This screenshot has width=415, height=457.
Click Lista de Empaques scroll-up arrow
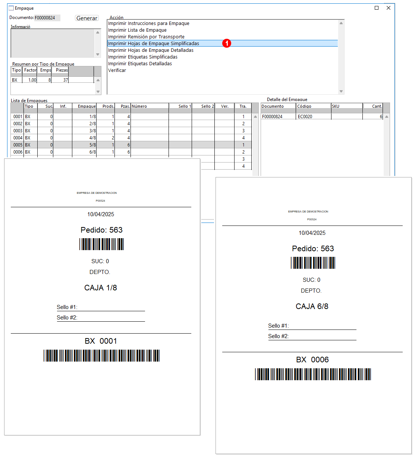click(255, 117)
